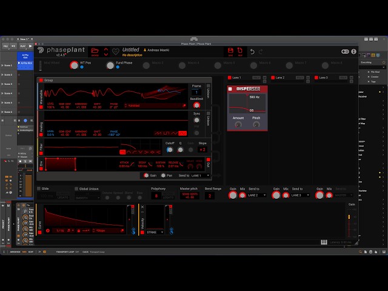Image resolution: width=388 pixels, height=291 pixels.
Task: Open the Velocity STRIKE mode dropdown
Action: [x=155, y=232]
